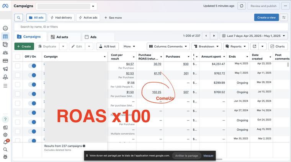Click the Meta logo icon
Screen dimensions: 291x162
click(x=5, y=6)
